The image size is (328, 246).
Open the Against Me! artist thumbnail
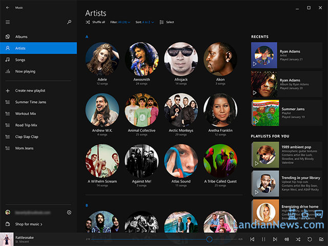coord(141,160)
